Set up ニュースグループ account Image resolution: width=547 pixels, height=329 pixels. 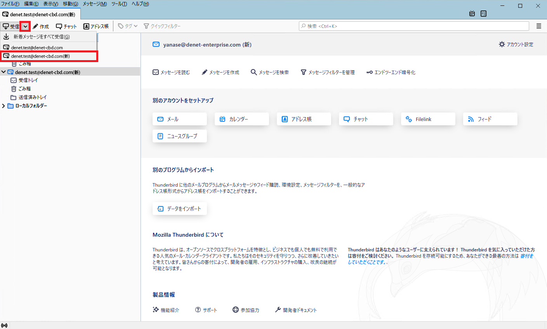[x=180, y=136]
